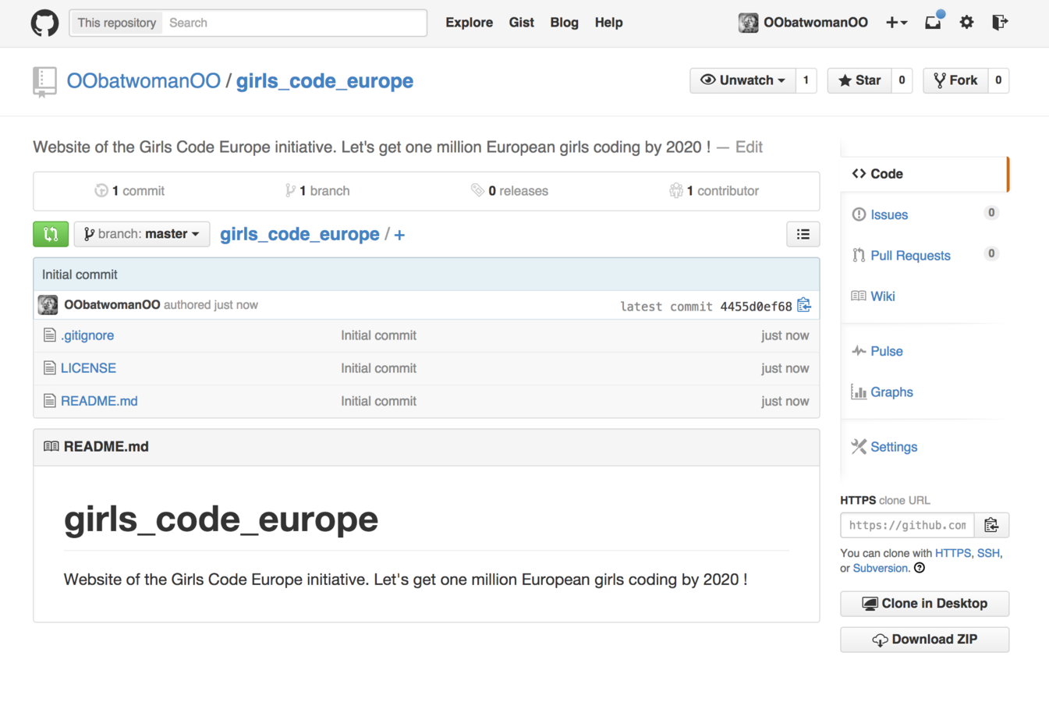Click the commit hash 4455d0ef68
Screen dimensions: 1049x702
(x=756, y=307)
